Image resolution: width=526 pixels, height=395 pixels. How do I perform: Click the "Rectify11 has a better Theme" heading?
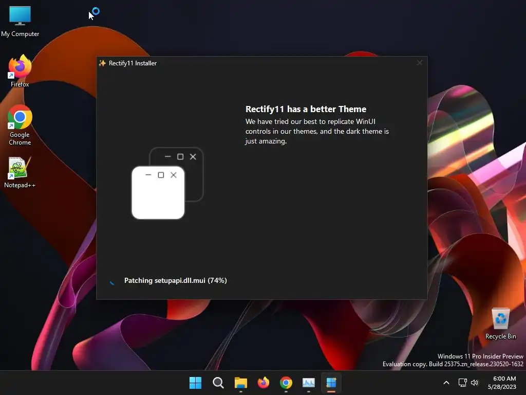pyautogui.click(x=306, y=109)
